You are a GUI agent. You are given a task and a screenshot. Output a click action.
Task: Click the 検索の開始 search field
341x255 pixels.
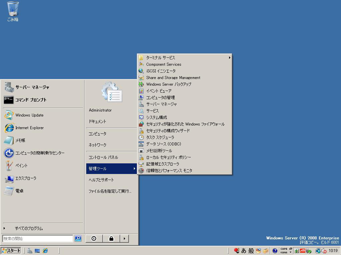pos(38,238)
